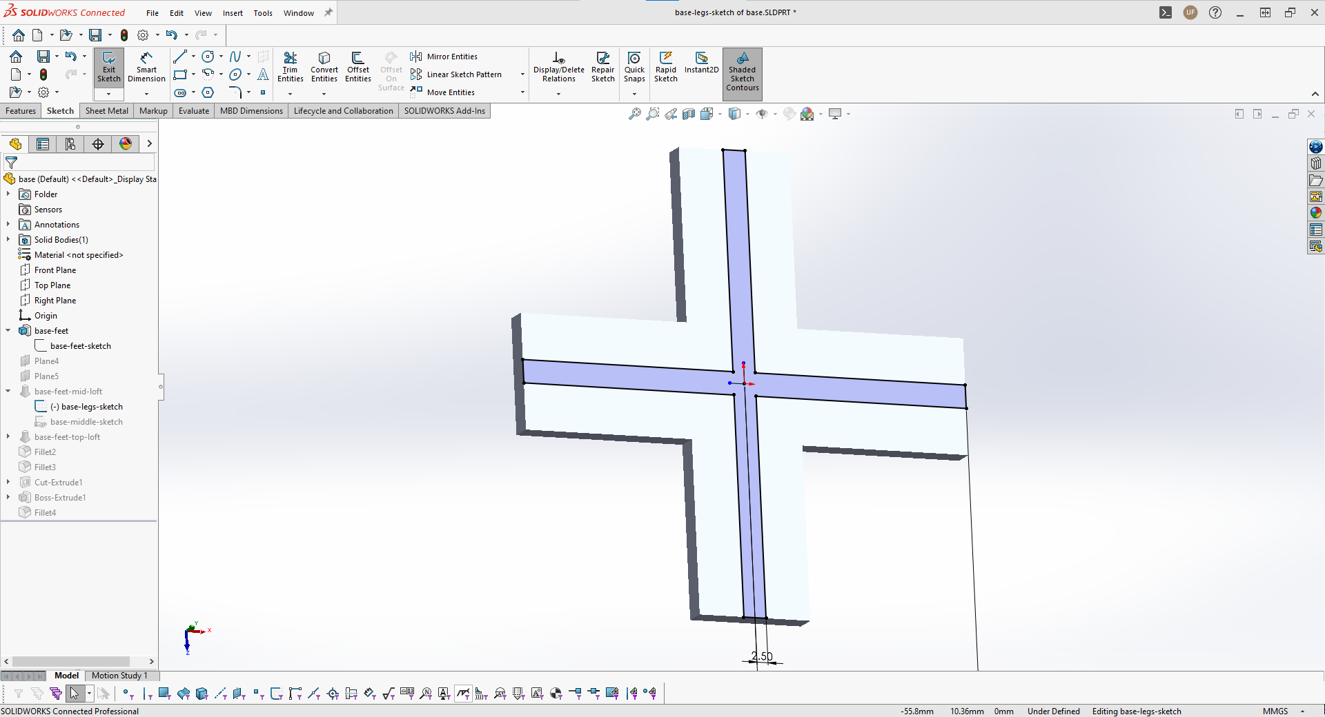Open the PropertyManager tab

tap(43, 143)
